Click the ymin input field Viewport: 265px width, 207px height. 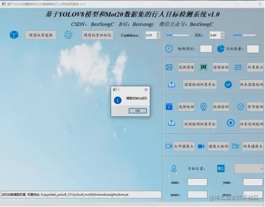[253, 182]
